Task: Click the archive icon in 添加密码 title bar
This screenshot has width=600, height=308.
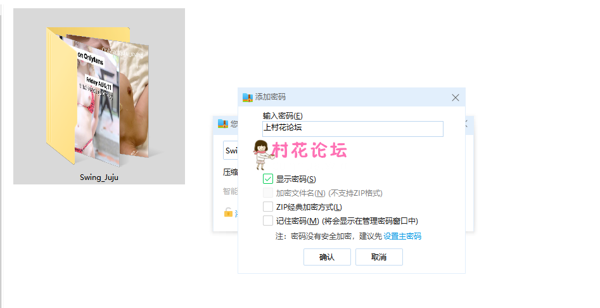Action: (248, 97)
